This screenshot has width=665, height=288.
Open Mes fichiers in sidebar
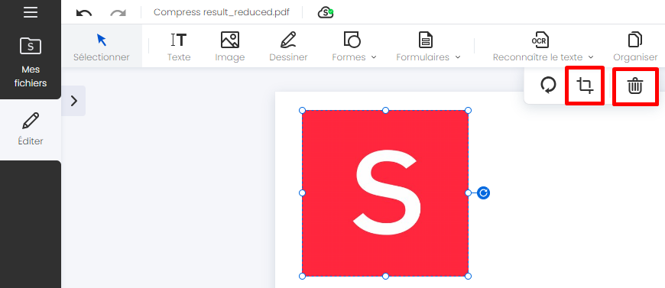tap(31, 63)
